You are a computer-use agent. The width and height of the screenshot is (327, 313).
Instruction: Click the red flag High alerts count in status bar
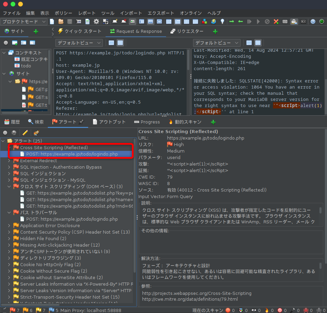coord(15,310)
